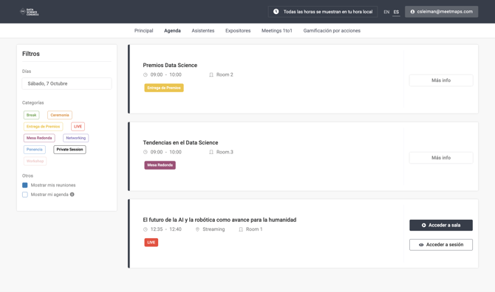Toggle the Mesa Redonda category filter
The height and width of the screenshot is (292, 495).
[x=39, y=138]
